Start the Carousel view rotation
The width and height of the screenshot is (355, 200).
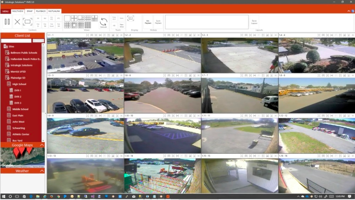tap(103, 22)
